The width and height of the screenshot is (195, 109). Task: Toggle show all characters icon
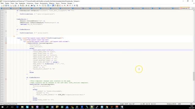point(50,5)
